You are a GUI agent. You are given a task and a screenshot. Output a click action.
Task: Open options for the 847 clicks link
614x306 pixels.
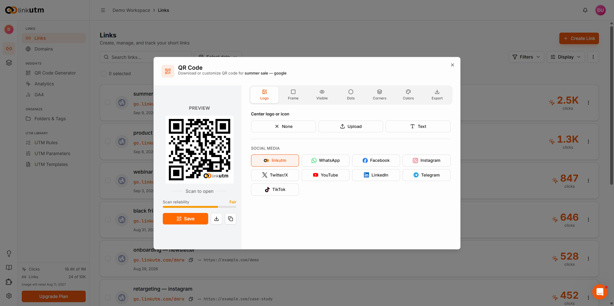coord(588,181)
